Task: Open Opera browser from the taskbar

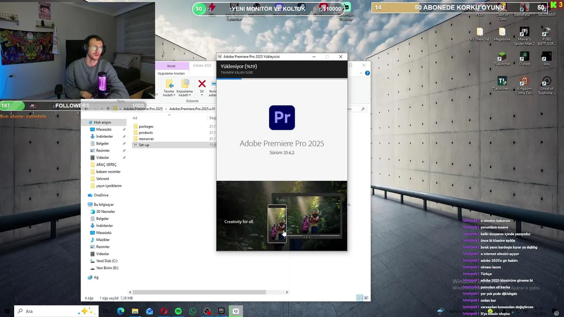Action: pyautogui.click(x=164, y=311)
